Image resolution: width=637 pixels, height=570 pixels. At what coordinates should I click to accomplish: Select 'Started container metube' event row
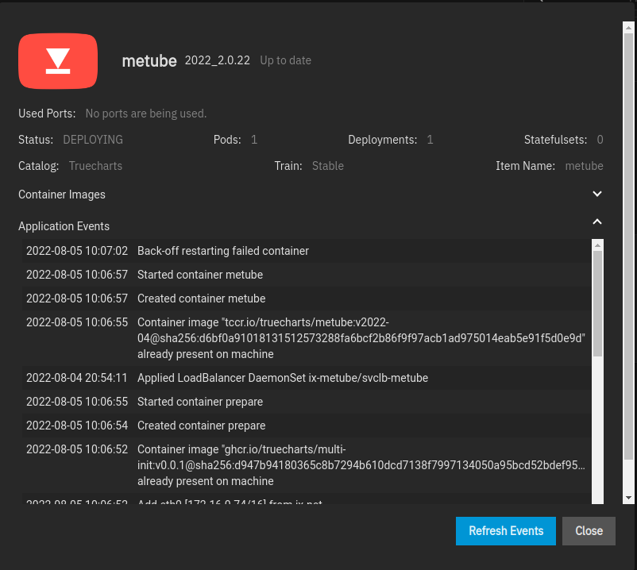[307, 275]
